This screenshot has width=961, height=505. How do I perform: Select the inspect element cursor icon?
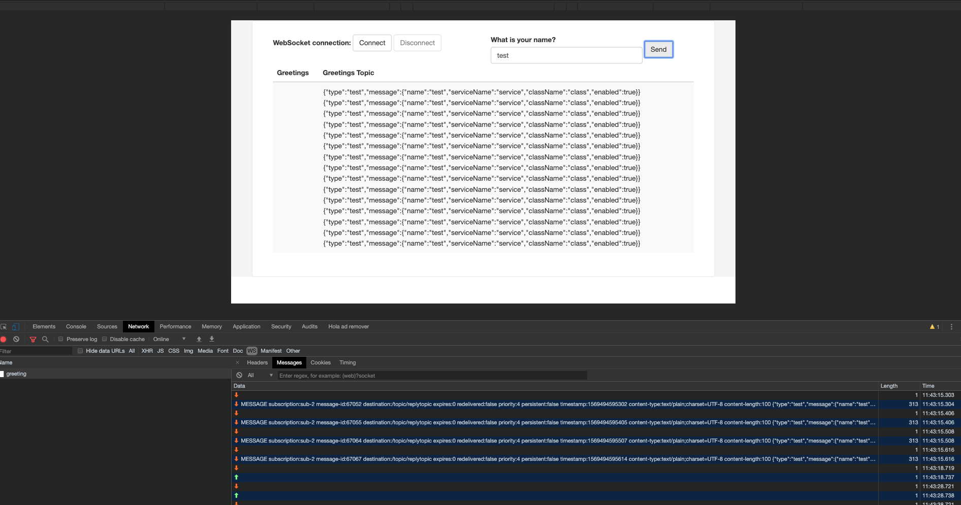click(x=3, y=326)
